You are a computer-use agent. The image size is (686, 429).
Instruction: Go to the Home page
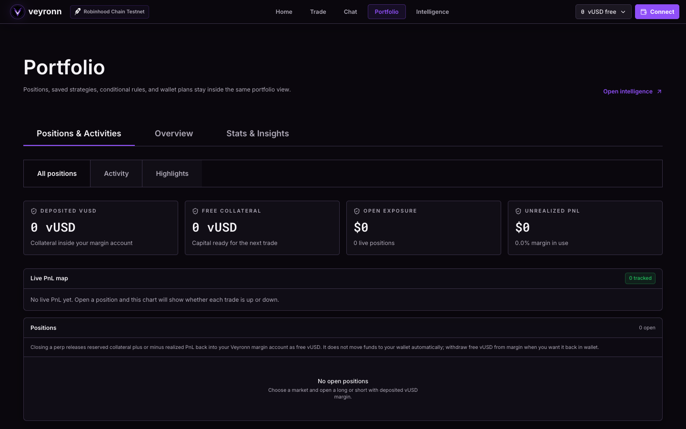tap(284, 12)
